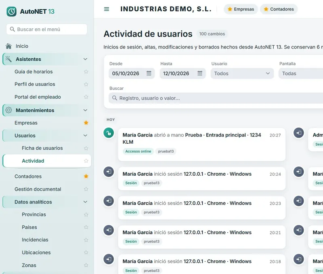Screen dimensions: 323x274
Task: Click the Accesos online tag
Action: [138, 151]
